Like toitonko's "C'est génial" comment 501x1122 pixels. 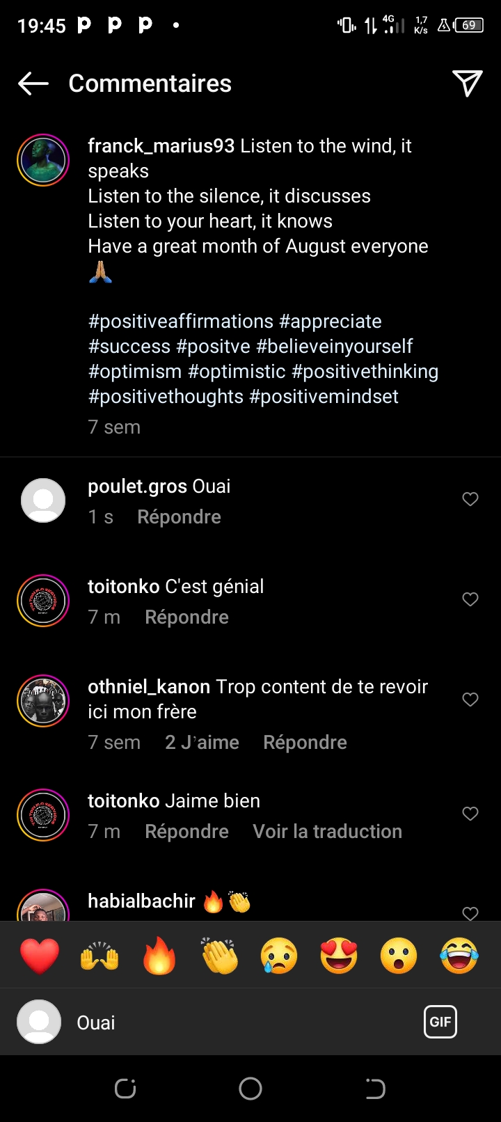coord(470,599)
